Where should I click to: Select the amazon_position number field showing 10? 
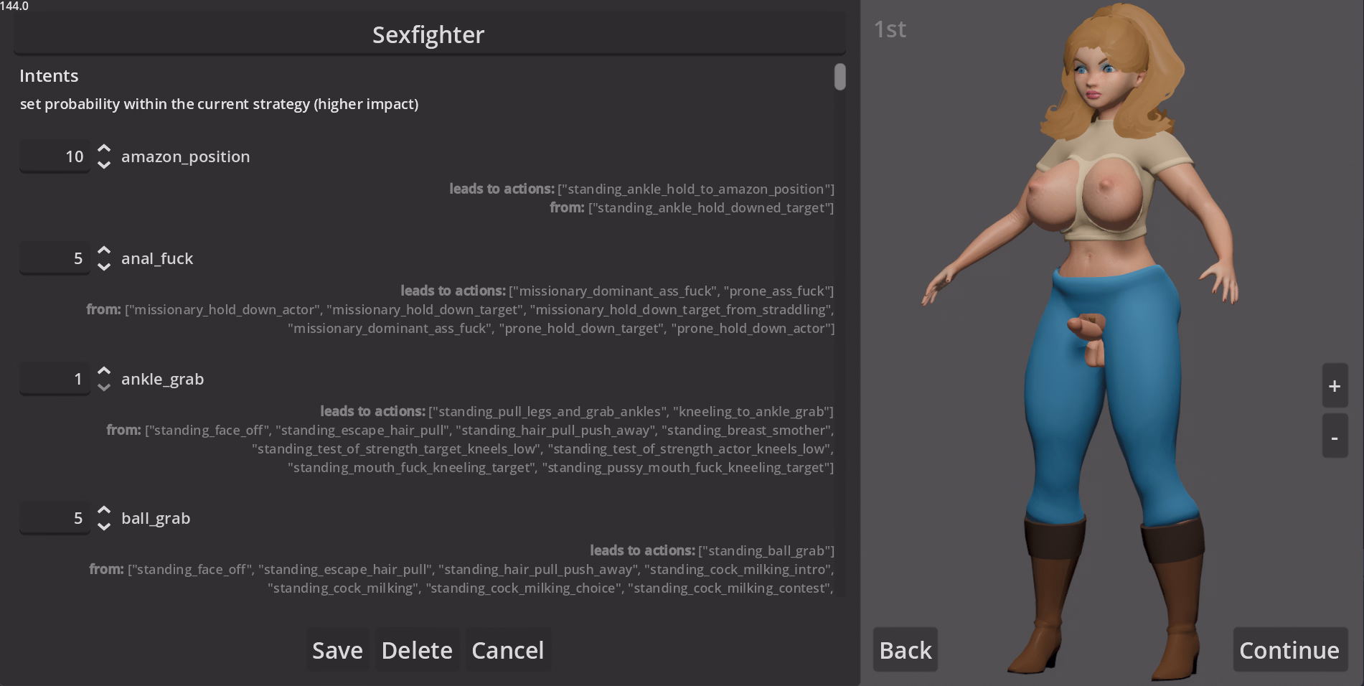(55, 156)
